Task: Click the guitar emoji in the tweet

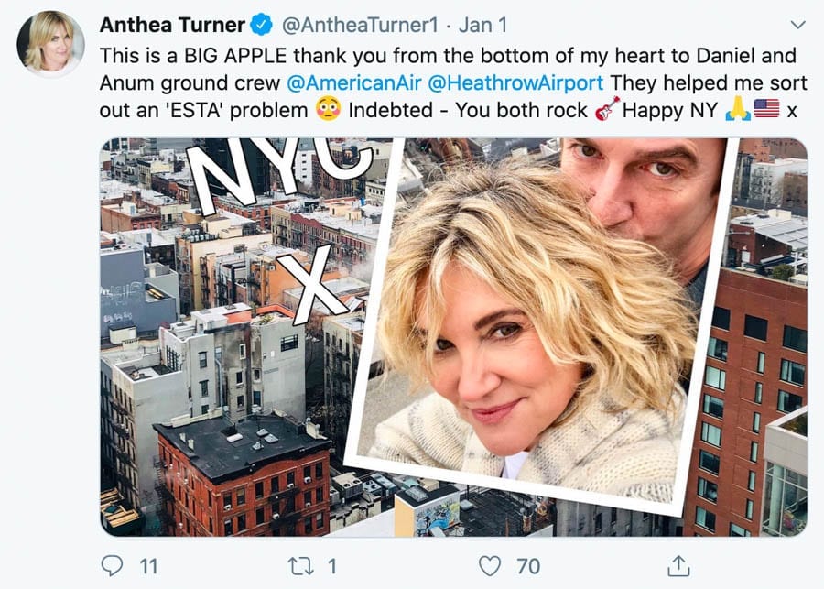Action: (604, 110)
